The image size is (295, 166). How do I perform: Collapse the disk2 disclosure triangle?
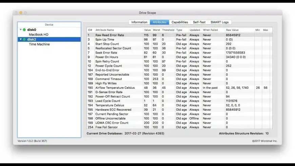pos(20,39)
